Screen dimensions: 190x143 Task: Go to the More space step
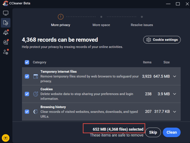pyautogui.click(x=101, y=25)
